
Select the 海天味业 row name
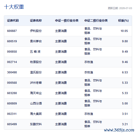click(36, 93)
